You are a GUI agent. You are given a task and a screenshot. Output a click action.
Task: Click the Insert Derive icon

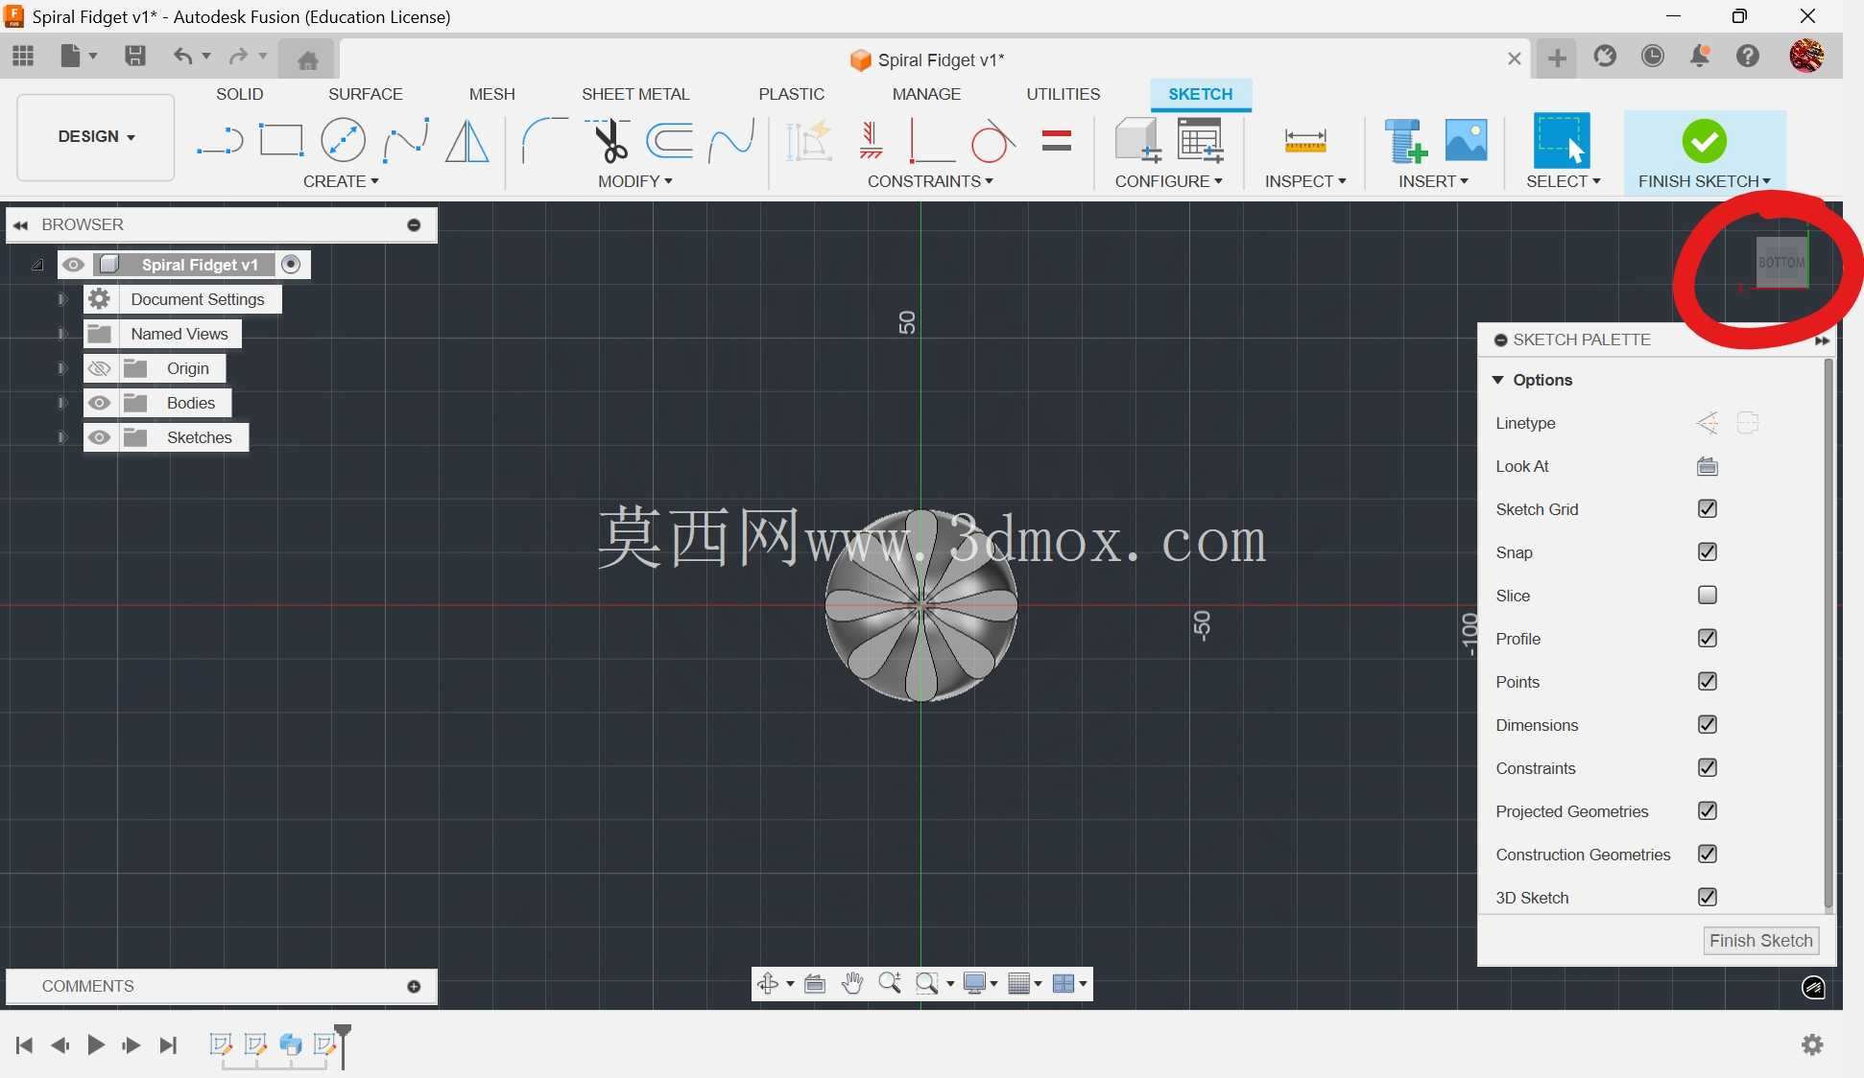point(1406,141)
